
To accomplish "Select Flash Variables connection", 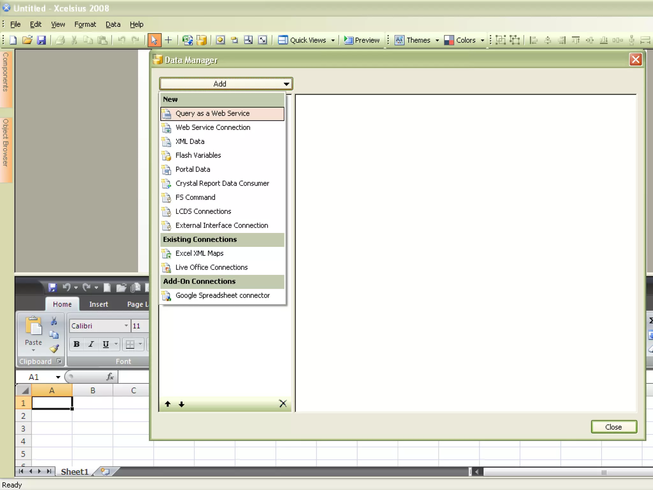I will tap(222, 155).
